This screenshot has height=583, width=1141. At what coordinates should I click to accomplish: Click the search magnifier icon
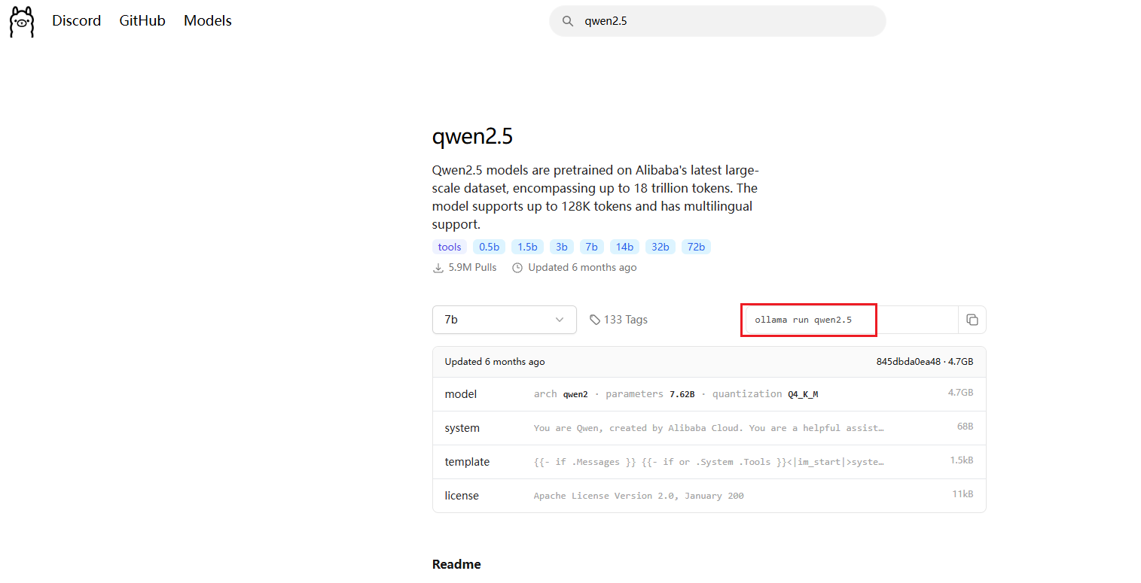[567, 21]
